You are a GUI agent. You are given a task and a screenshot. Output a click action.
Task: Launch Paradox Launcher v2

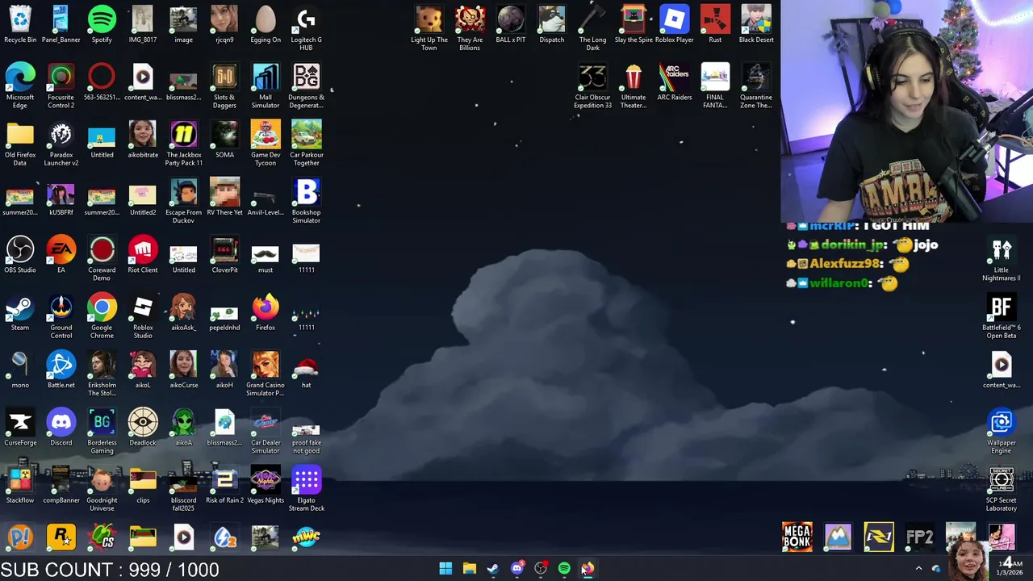click(x=61, y=144)
